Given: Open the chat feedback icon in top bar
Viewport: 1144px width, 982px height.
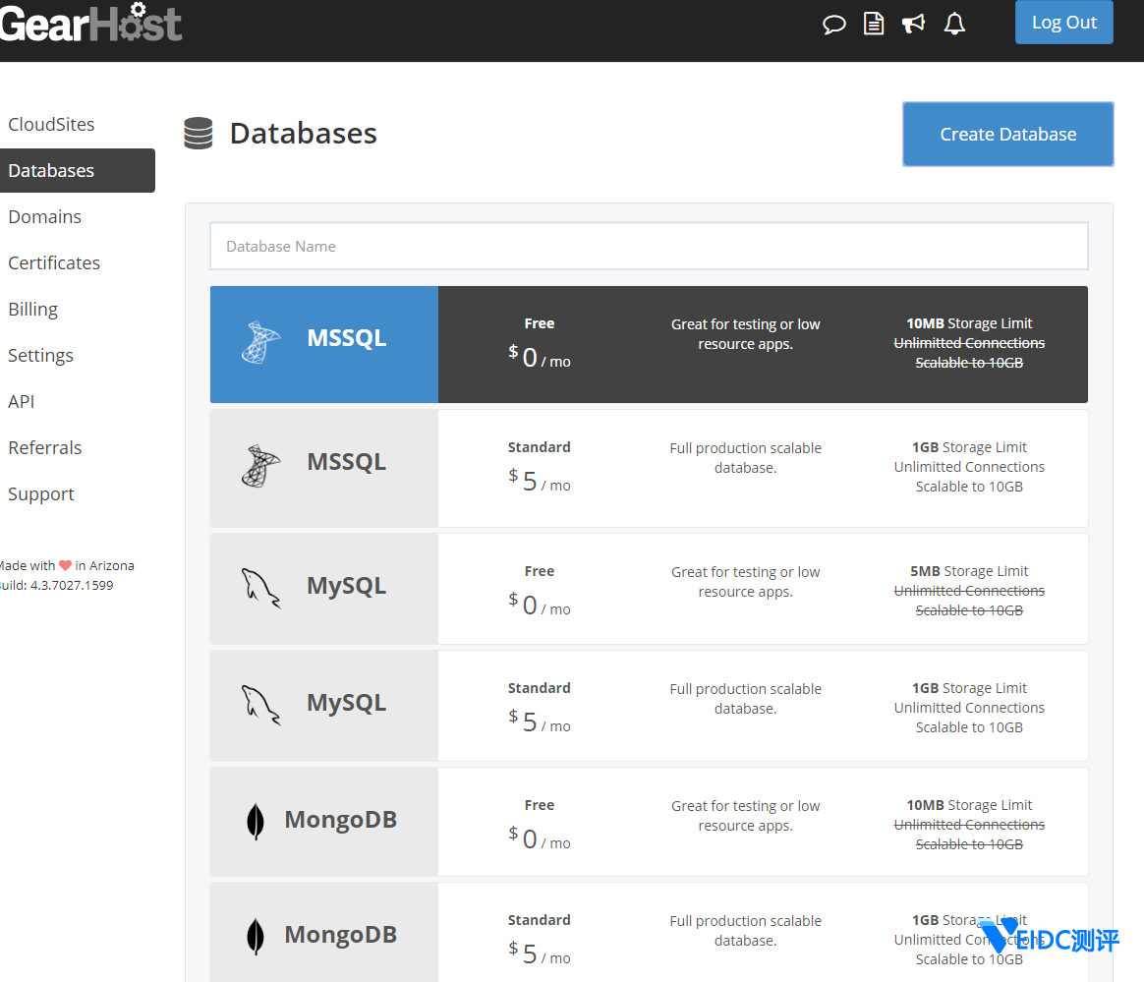Looking at the screenshot, I should (833, 24).
